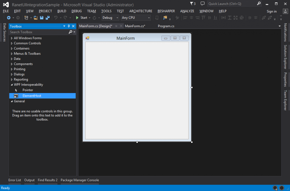Select the align lefts icon
Image resolution: width=290 pixels, height=191 pixels.
[x=185, y=18]
